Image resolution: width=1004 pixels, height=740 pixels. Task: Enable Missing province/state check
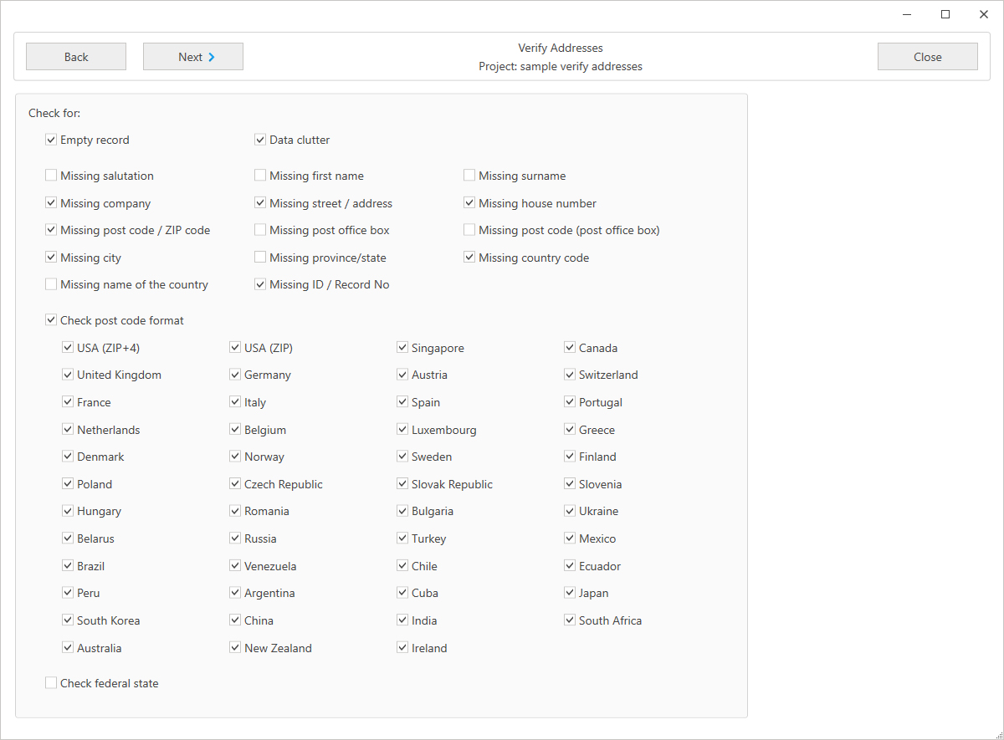tap(260, 257)
